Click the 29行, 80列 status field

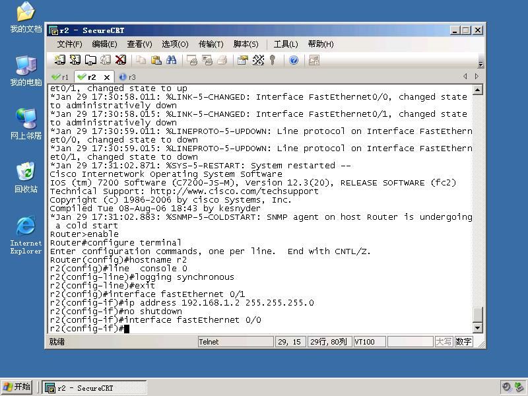click(329, 342)
